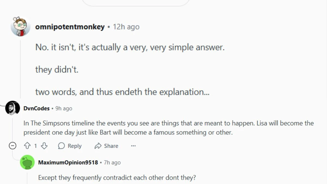Open the 9h ago comment permalink

[64, 108]
